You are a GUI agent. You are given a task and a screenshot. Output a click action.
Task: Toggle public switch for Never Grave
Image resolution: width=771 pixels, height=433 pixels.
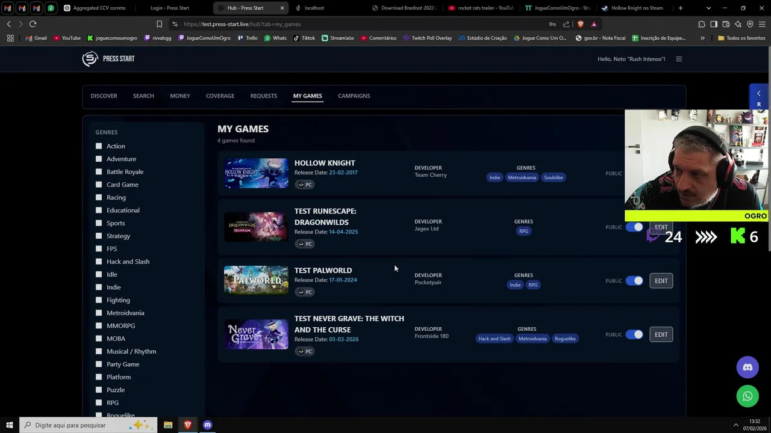[634, 334]
